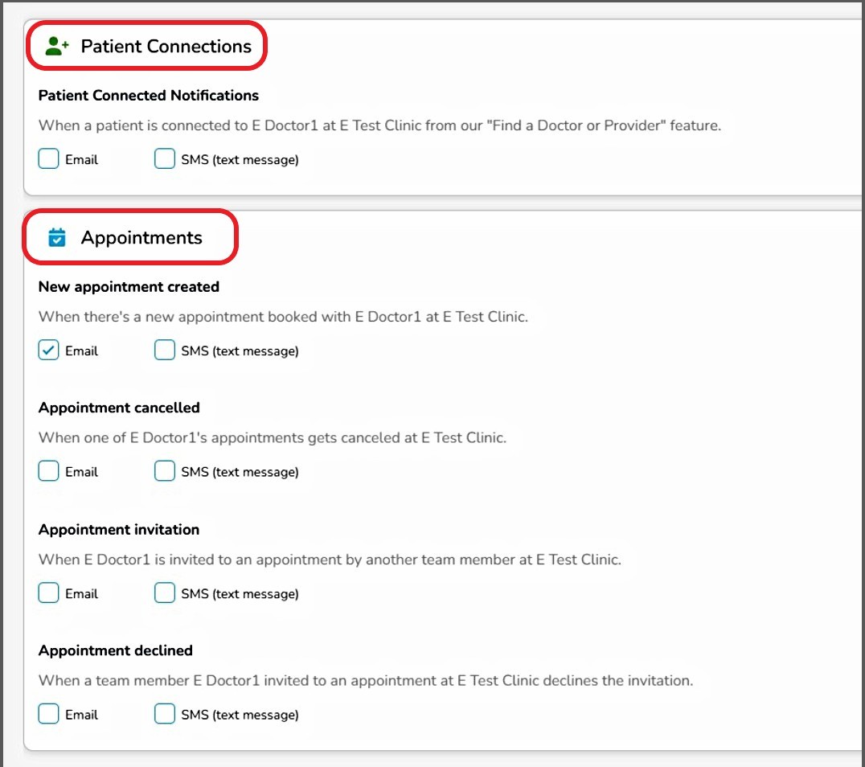Enable SMS for New appointment created

[165, 351]
